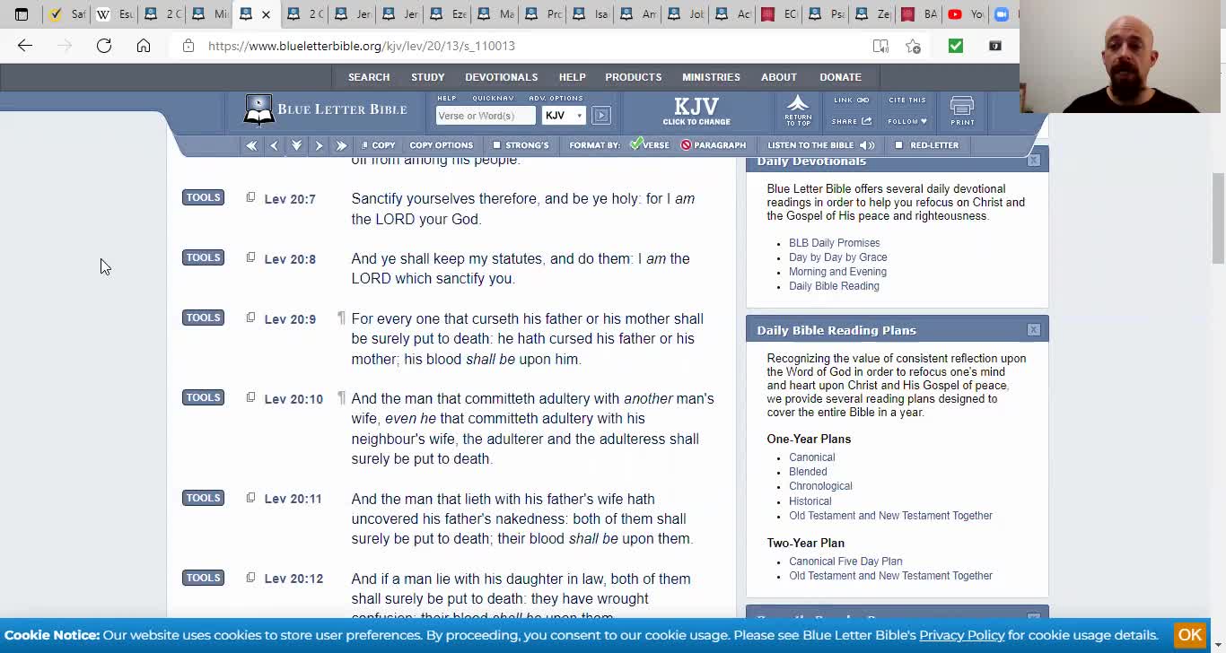The width and height of the screenshot is (1226, 653).
Task: Select Paragraph format option
Action: tap(714, 145)
